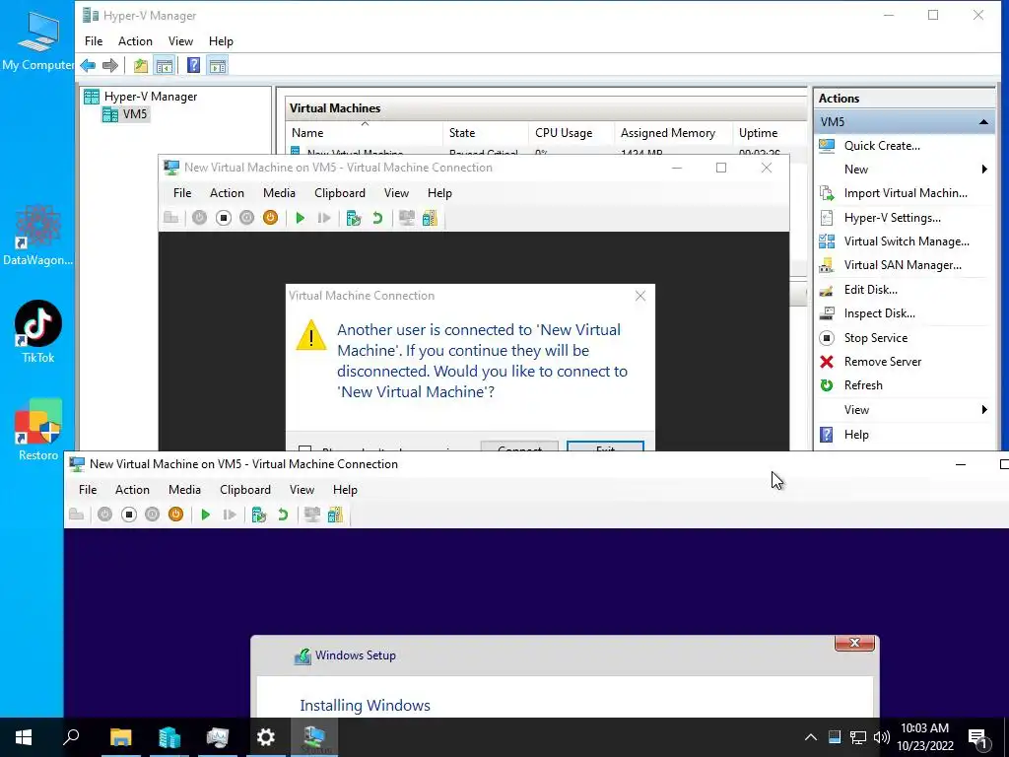Click green Revert icon in Windows Setup connection window

pos(283,515)
